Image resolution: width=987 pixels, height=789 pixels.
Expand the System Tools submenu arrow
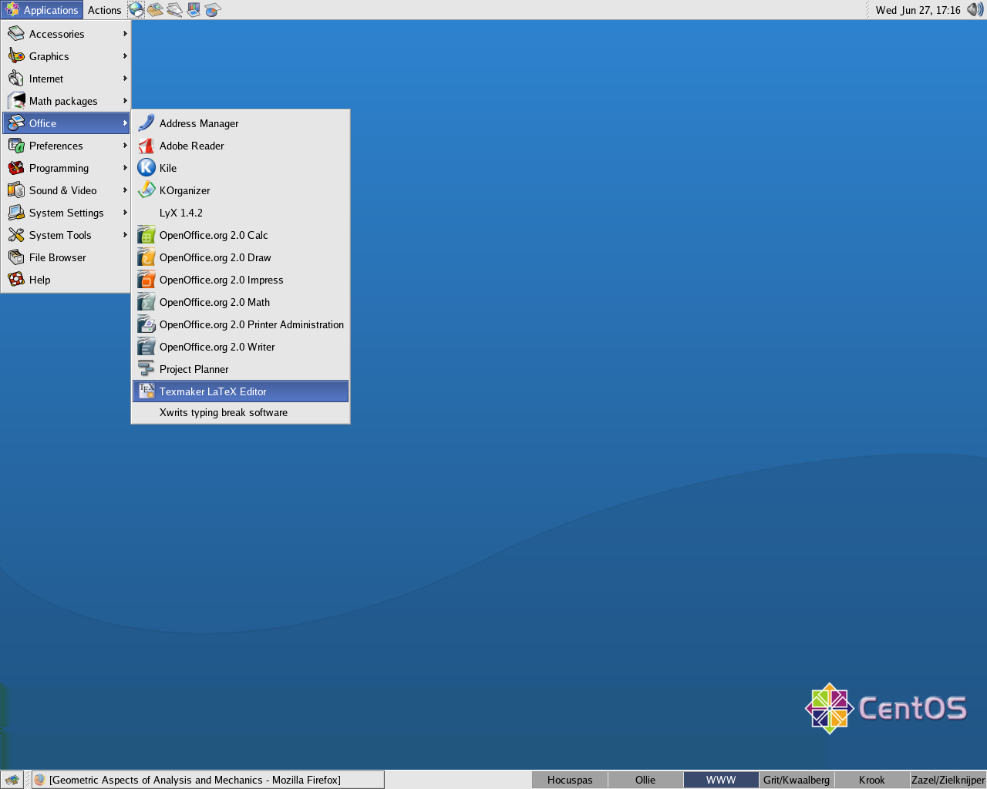pyautogui.click(x=125, y=235)
